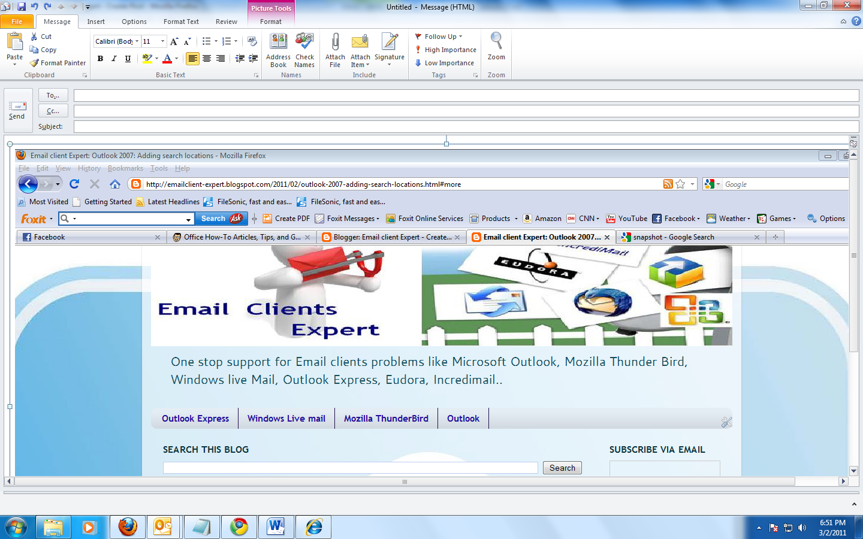Toggle High Importance tag
Image resolution: width=863 pixels, height=539 pixels.
(445, 50)
